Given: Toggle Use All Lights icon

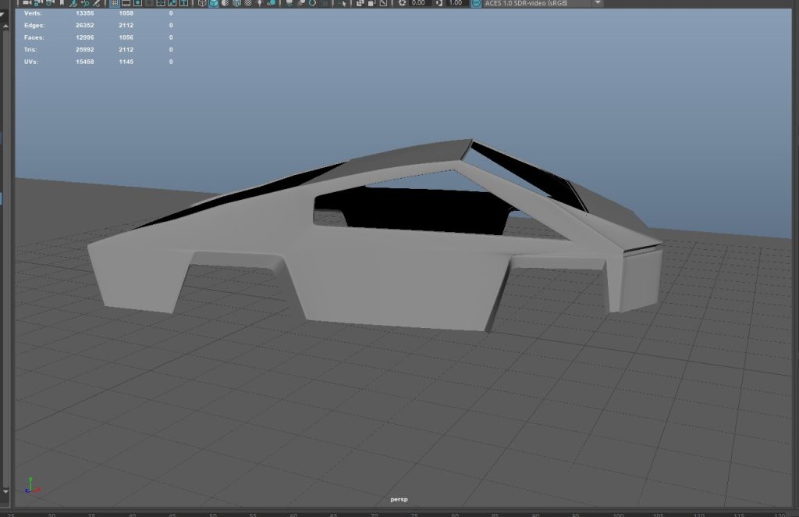Looking at the screenshot, I should click(x=259, y=3).
